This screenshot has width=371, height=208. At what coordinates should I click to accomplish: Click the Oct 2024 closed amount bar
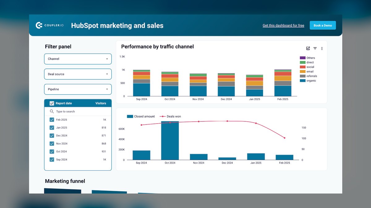point(170,141)
